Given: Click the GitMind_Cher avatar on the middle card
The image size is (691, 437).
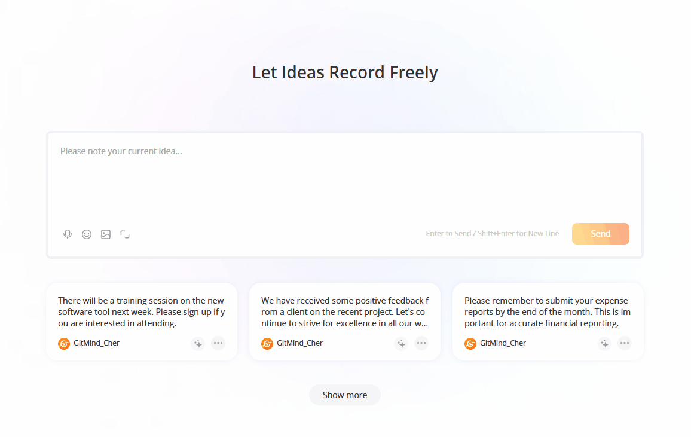Looking at the screenshot, I should tap(267, 343).
